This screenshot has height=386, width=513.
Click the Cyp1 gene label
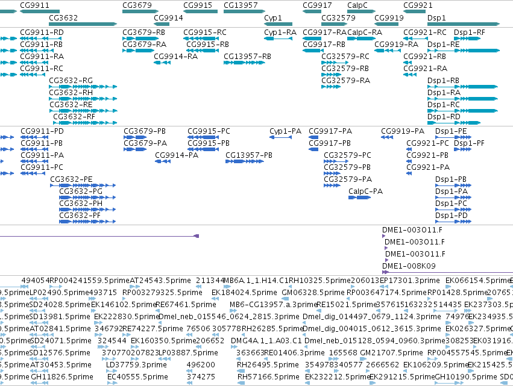[x=273, y=17]
